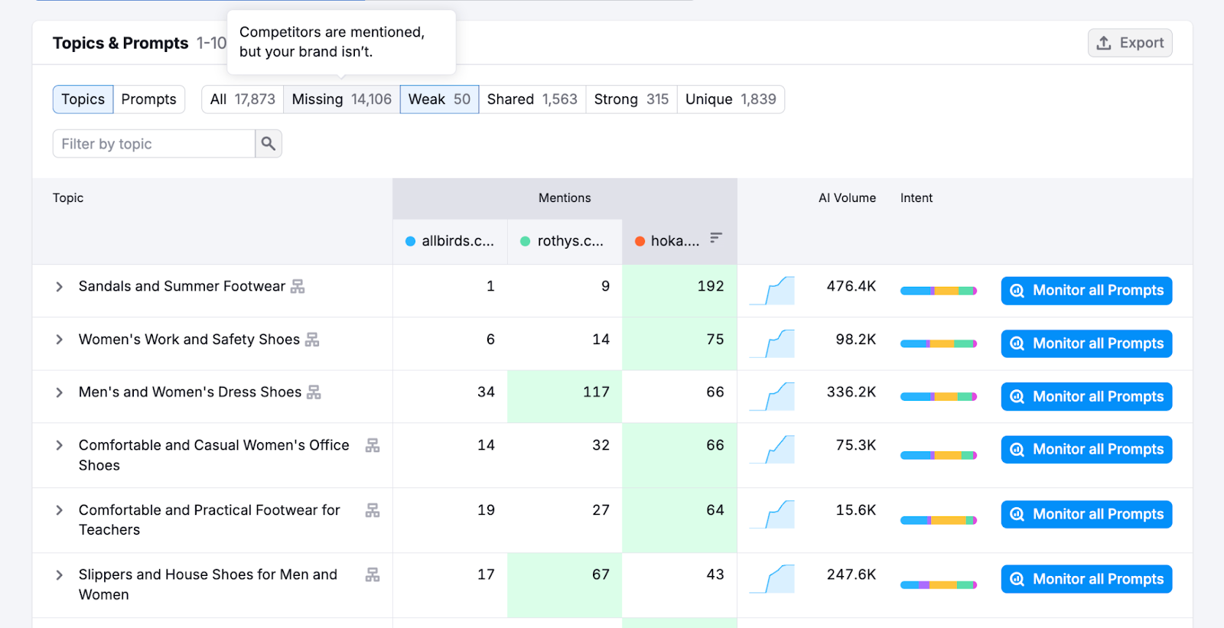Expand the Slippers and House Shoes row
Viewport: 1224px width, 628px height.
pyautogui.click(x=59, y=574)
